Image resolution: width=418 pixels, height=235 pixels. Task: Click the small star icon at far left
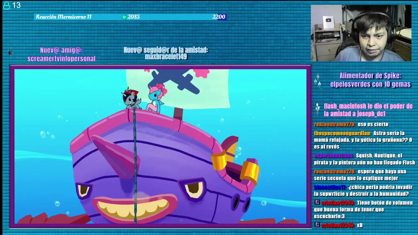point(10,53)
